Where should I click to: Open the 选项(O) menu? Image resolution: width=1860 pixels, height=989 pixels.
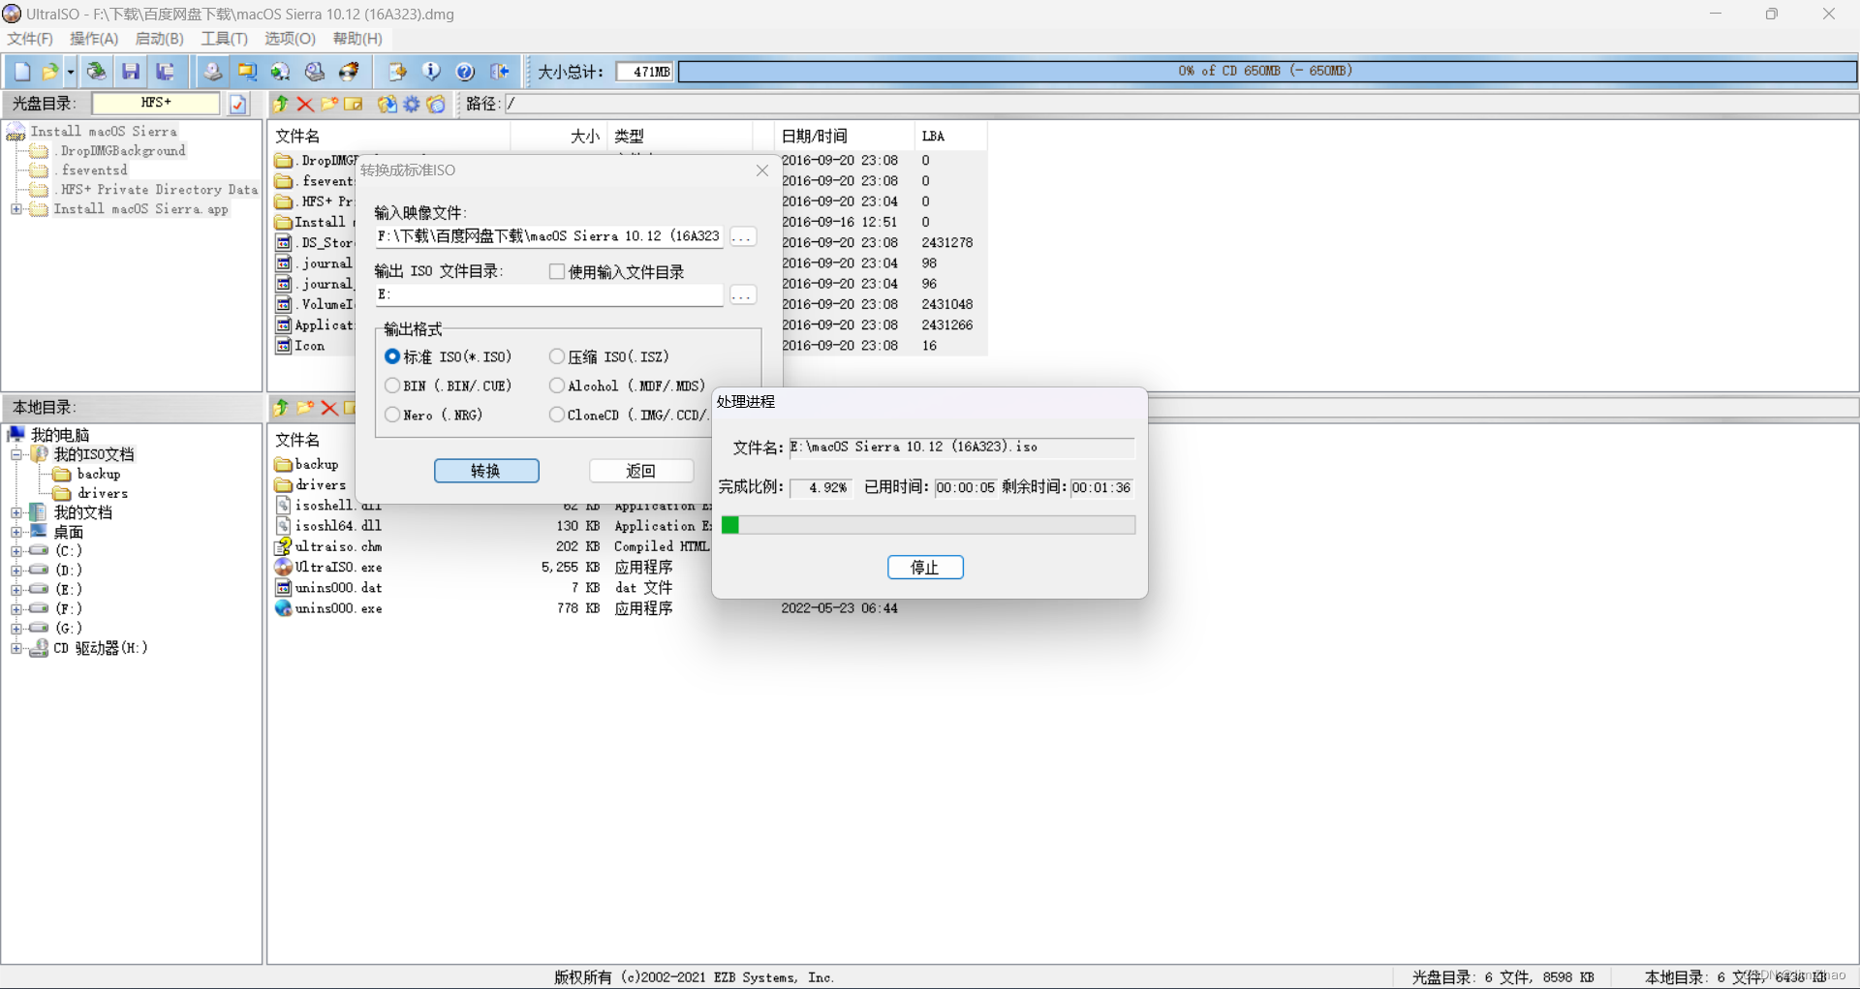pyautogui.click(x=290, y=39)
